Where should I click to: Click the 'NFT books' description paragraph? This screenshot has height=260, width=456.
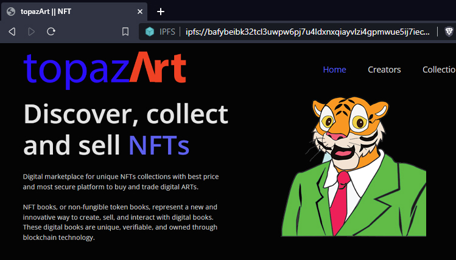120,222
